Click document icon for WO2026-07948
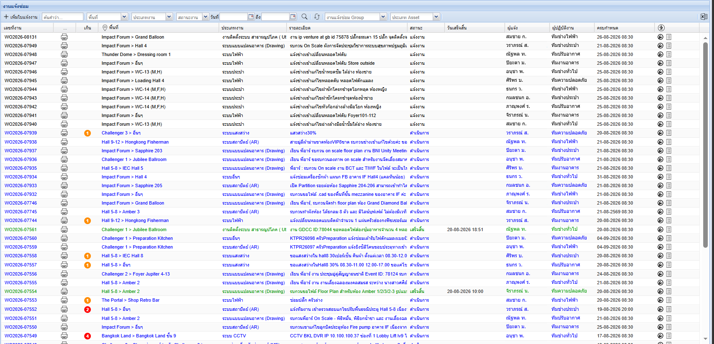Screen dimensions: 714x344 669,54
